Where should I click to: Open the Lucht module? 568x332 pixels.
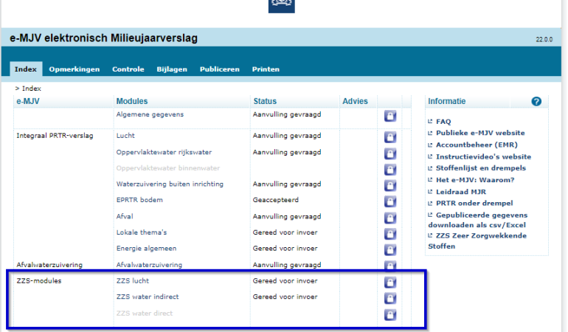125,136
